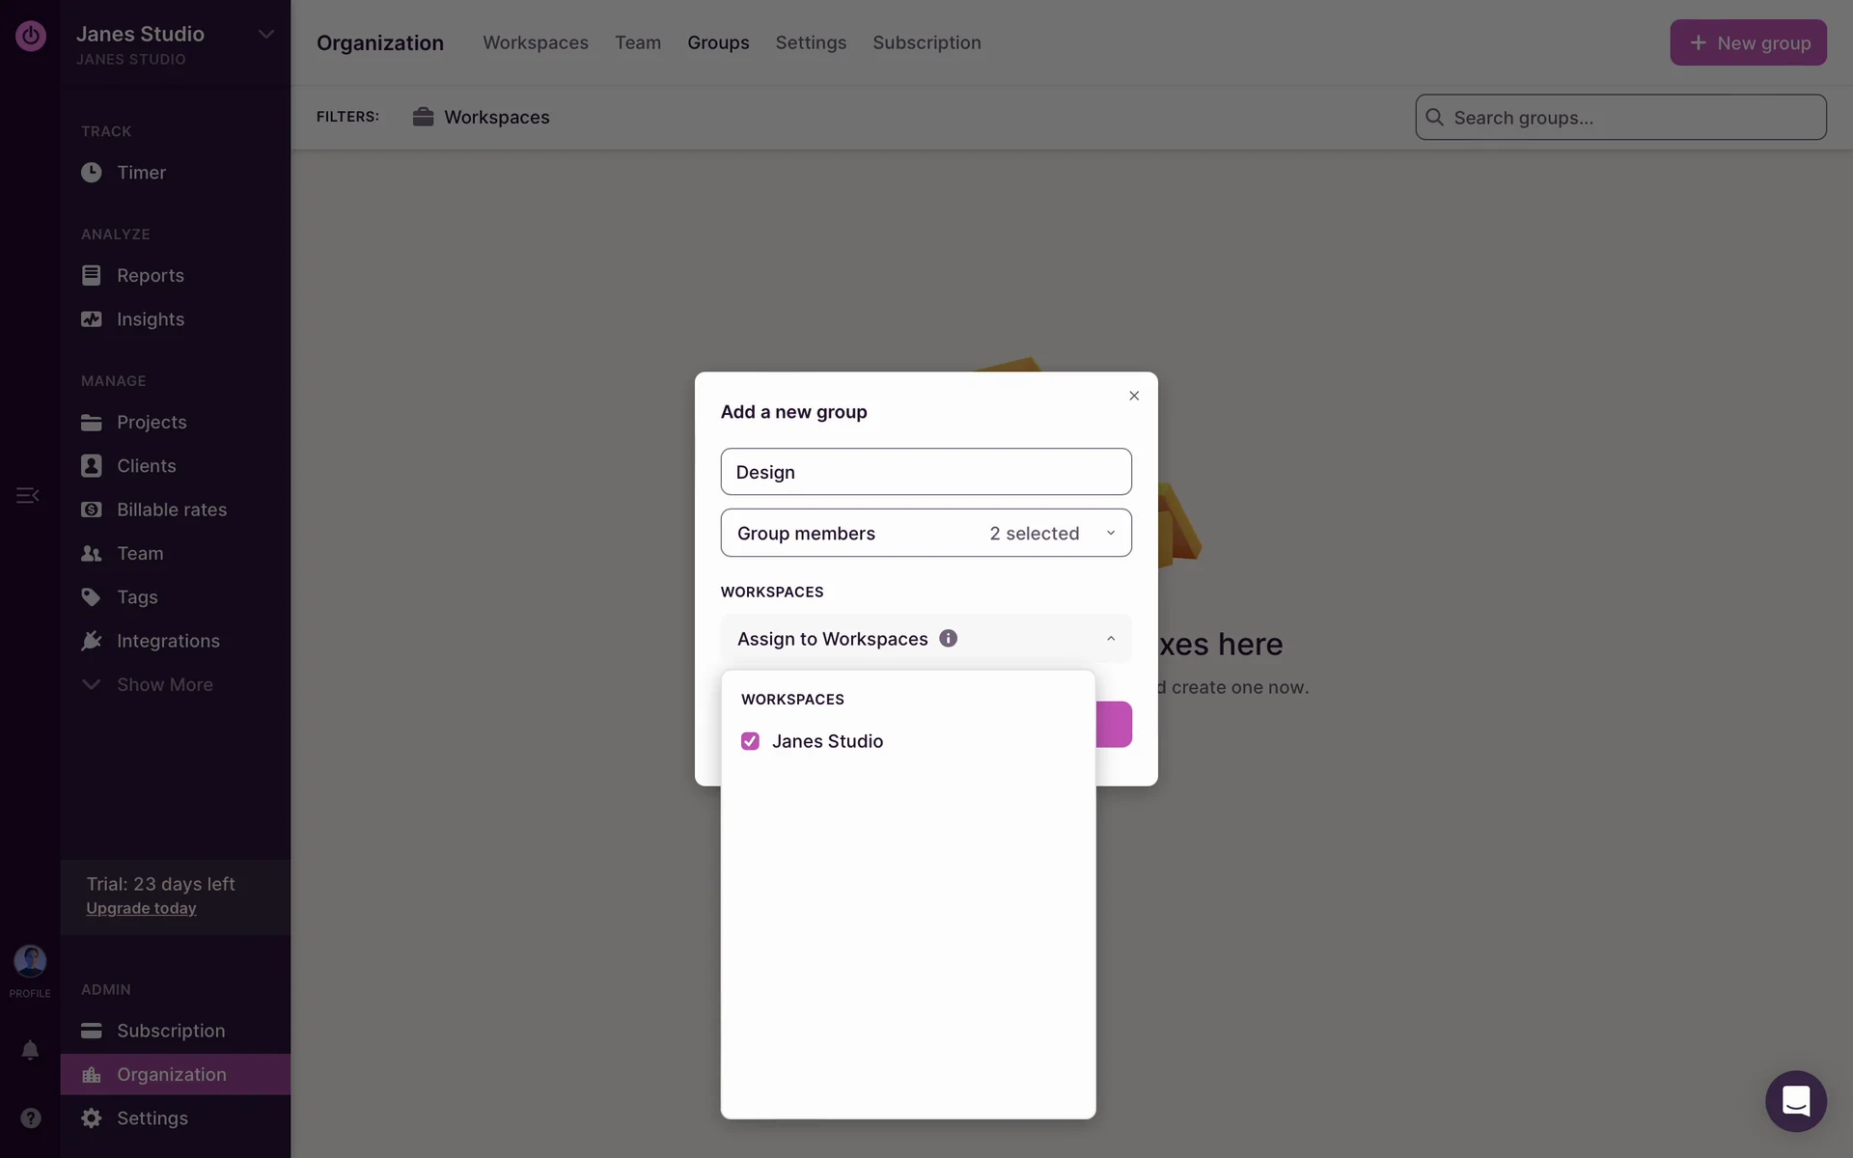Click the New group button

pyautogui.click(x=1747, y=42)
